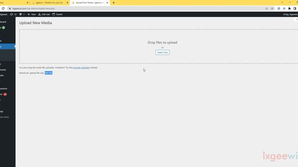The image size is (298, 167).
Task: Click the Maximum upload file size label
Action: [x=32, y=73]
